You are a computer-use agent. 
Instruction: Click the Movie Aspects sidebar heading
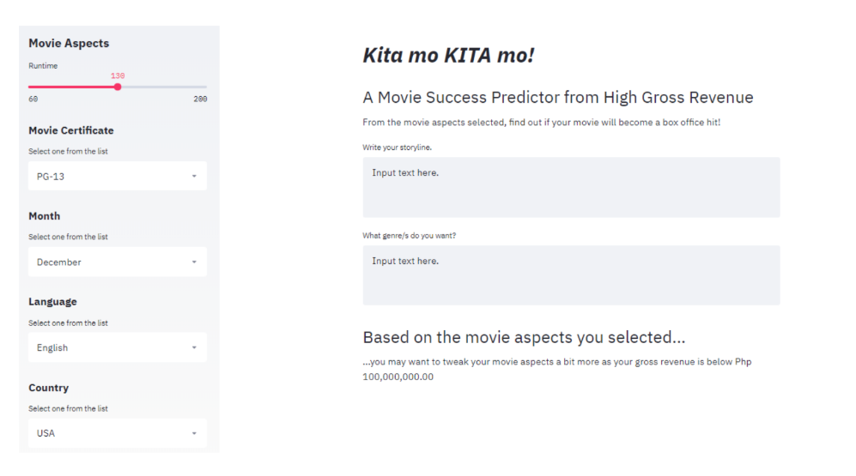(x=69, y=43)
